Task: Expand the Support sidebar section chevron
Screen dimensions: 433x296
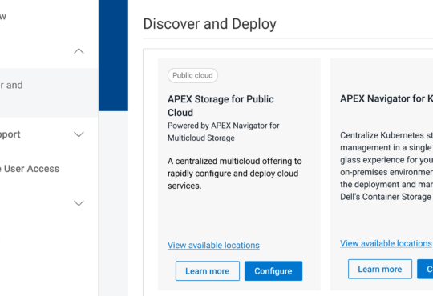Action: 79,134
